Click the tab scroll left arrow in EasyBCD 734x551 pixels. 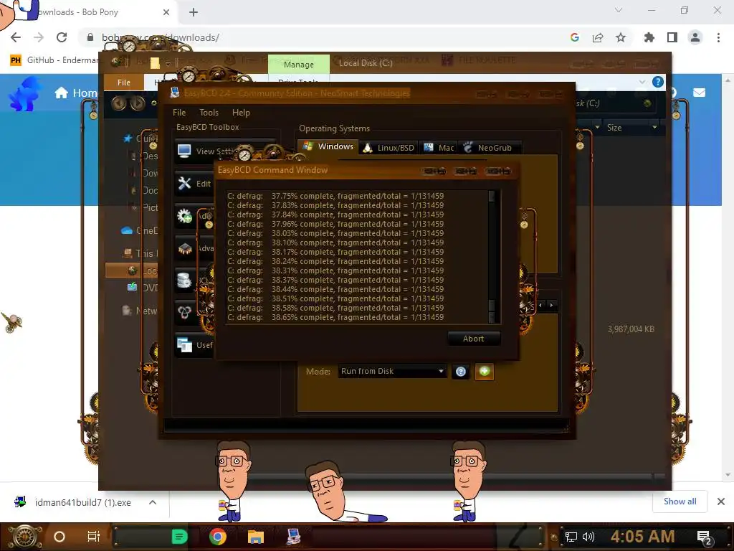coord(540,305)
